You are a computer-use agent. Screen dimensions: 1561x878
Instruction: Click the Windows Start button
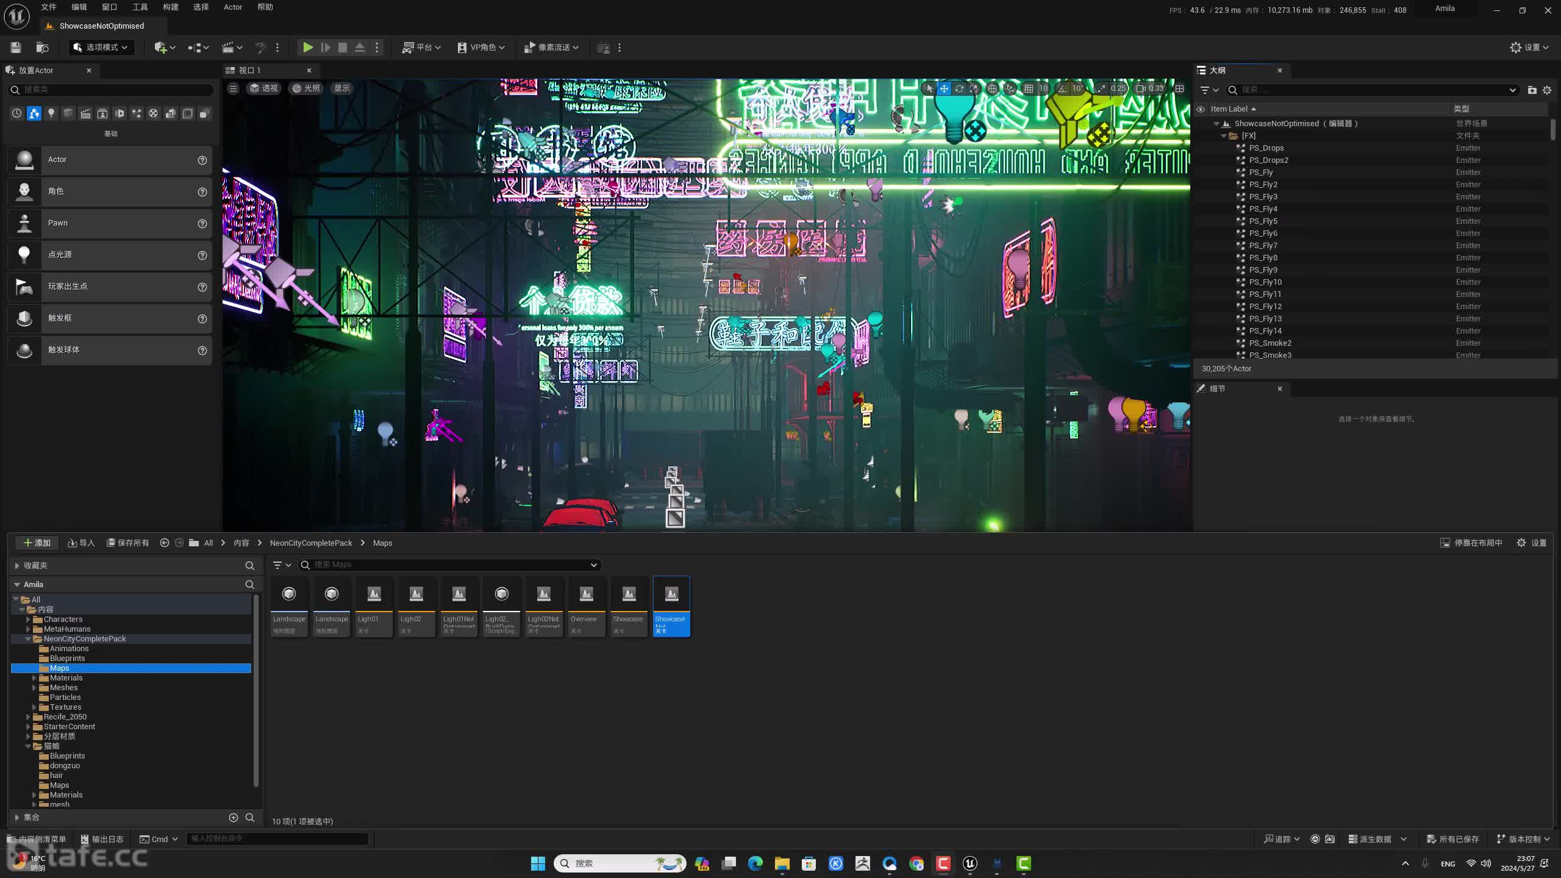pyautogui.click(x=538, y=863)
